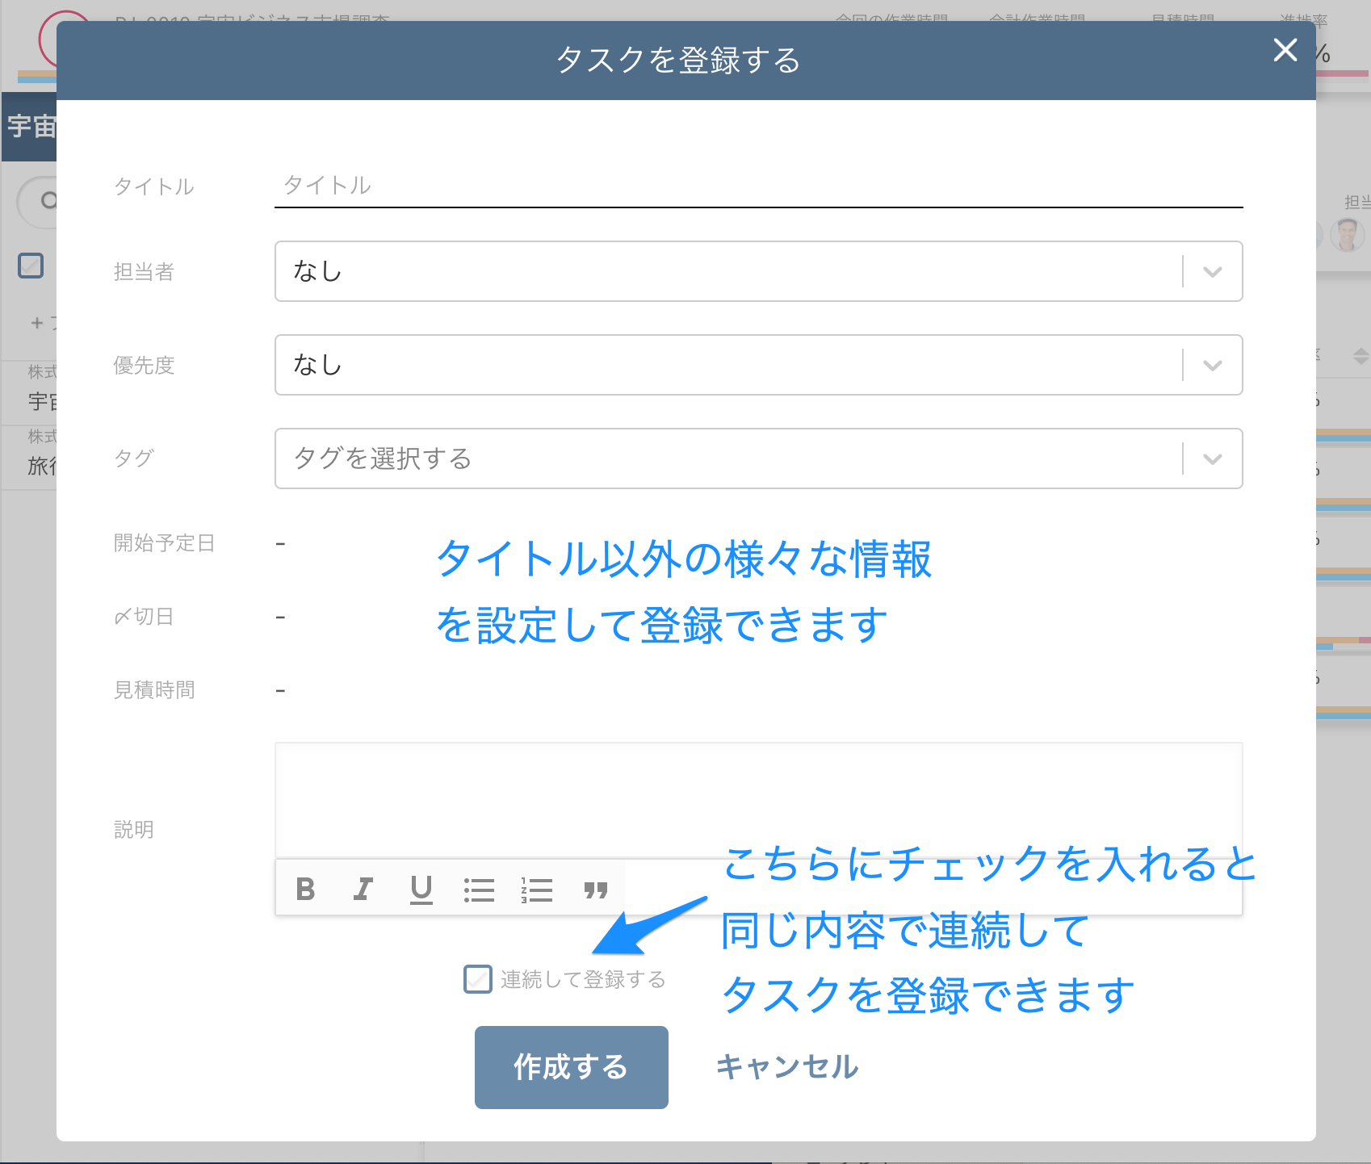The image size is (1371, 1164).
Task: Apply bold formatting in the description editor
Action: (305, 889)
